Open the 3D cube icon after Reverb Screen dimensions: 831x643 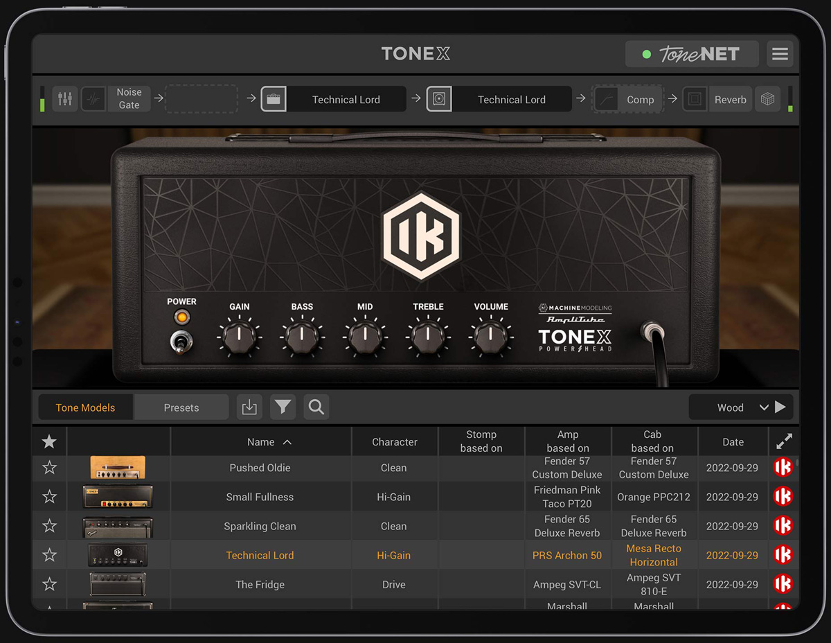[x=767, y=99]
